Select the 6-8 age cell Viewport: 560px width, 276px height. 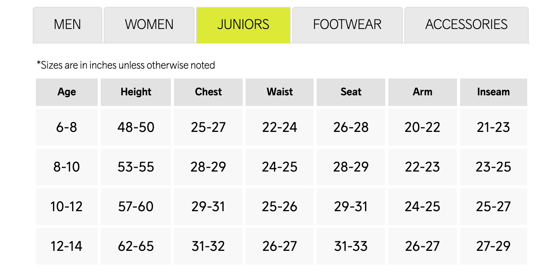coord(67,127)
